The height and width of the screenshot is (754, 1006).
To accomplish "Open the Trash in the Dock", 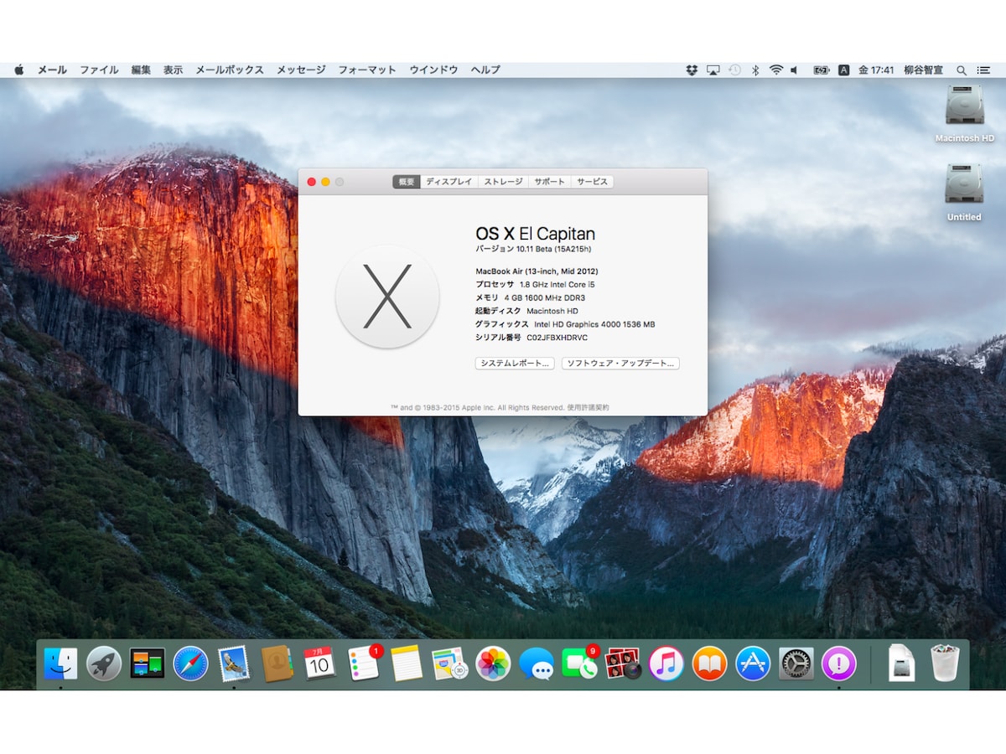I will [x=945, y=663].
